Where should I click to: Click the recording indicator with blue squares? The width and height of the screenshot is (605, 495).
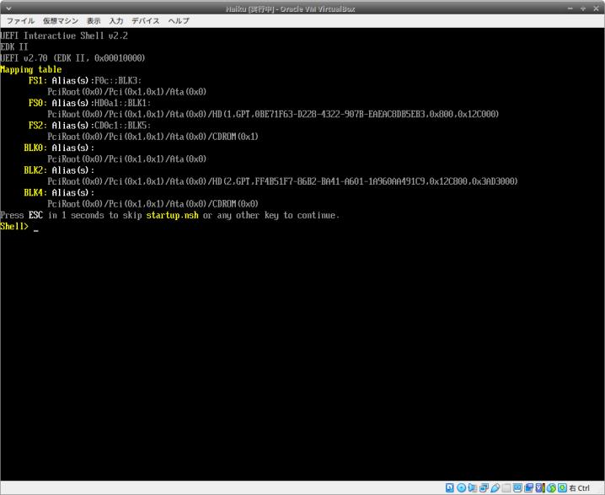528,487
